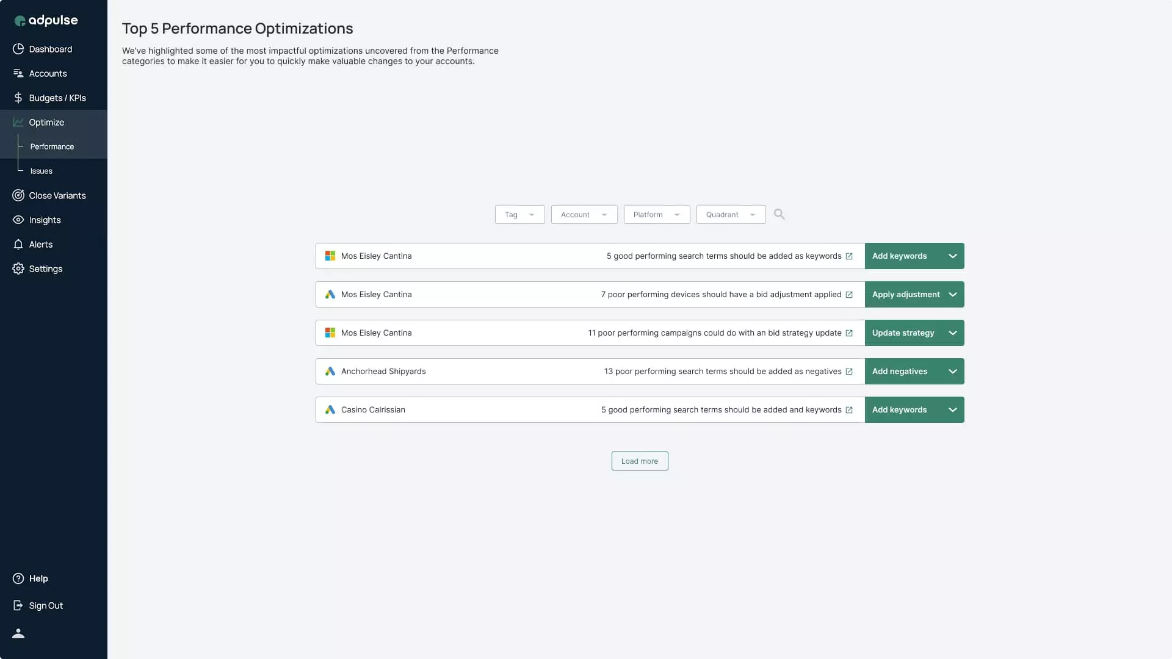
Task: Click the Close Variants target icon
Action: coord(18,195)
